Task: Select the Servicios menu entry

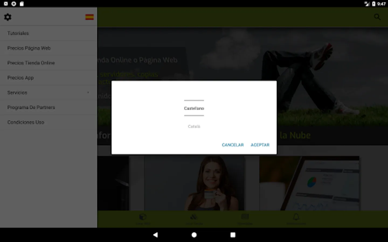Action: pos(48,92)
